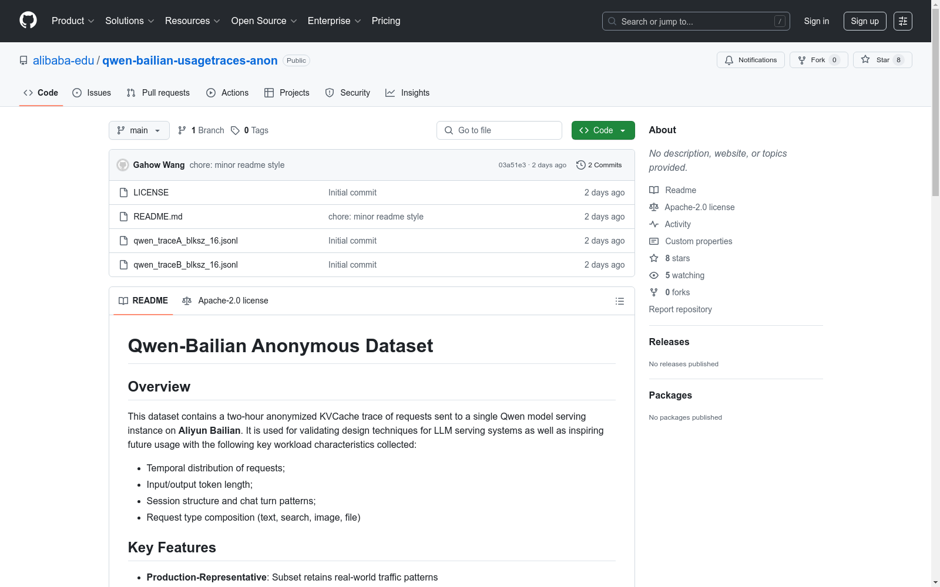Expand the Open Source menu
The image size is (940, 587).
click(264, 21)
